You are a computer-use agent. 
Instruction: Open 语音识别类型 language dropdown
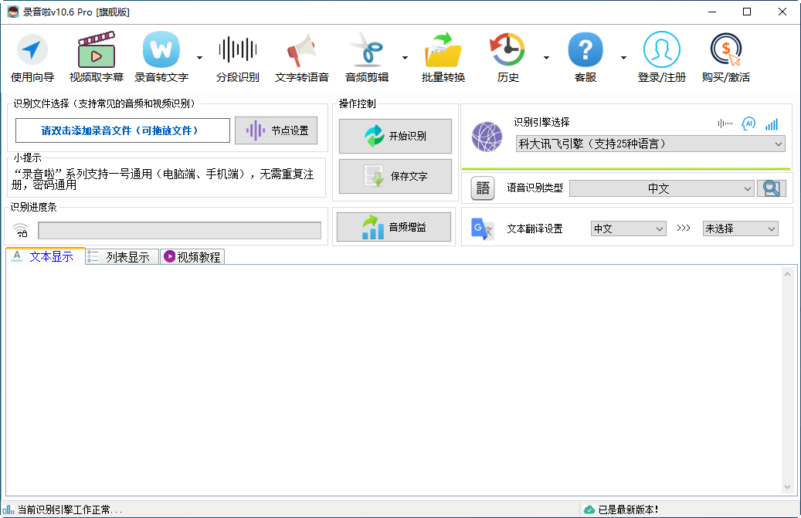tap(661, 189)
